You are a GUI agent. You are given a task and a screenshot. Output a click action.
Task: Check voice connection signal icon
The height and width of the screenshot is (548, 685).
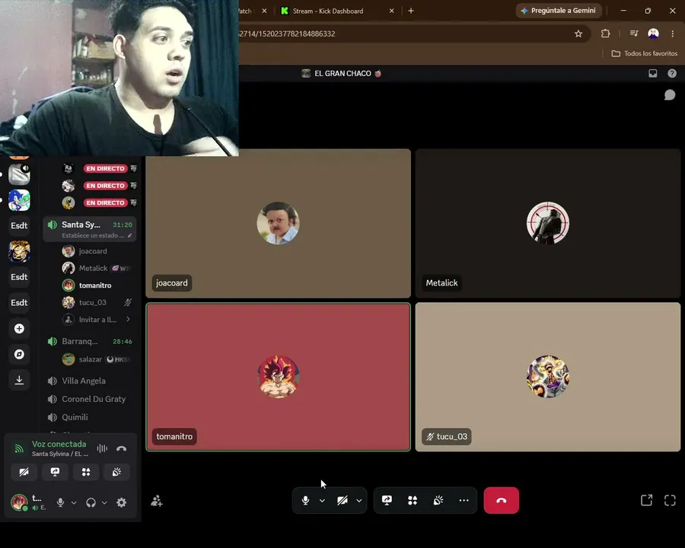[19, 448]
